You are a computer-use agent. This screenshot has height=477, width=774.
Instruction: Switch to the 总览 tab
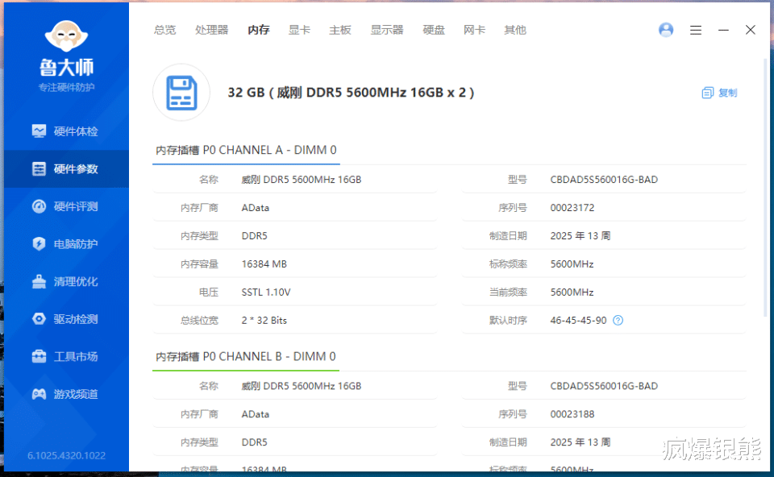pos(164,30)
